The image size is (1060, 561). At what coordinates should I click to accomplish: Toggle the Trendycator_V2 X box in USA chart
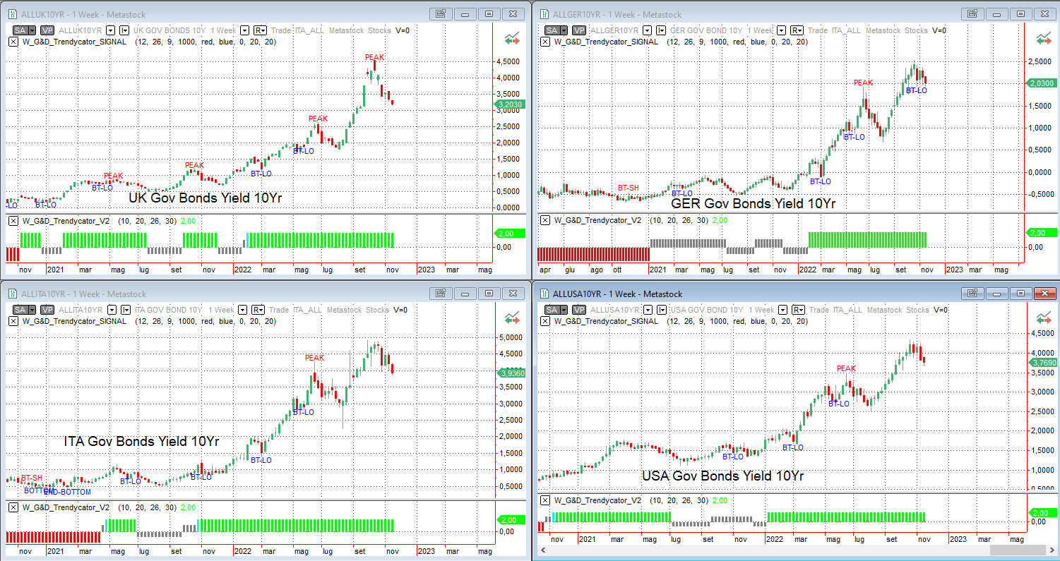coord(545,500)
